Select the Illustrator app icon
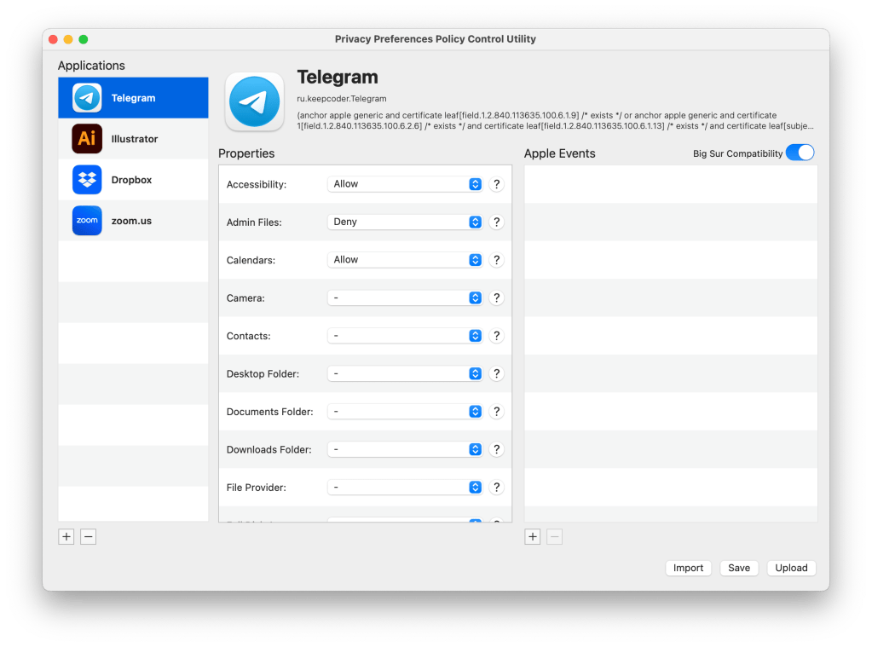The width and height of the screenshot is (872, 647). pyautogui.click(x=87, y=139)
